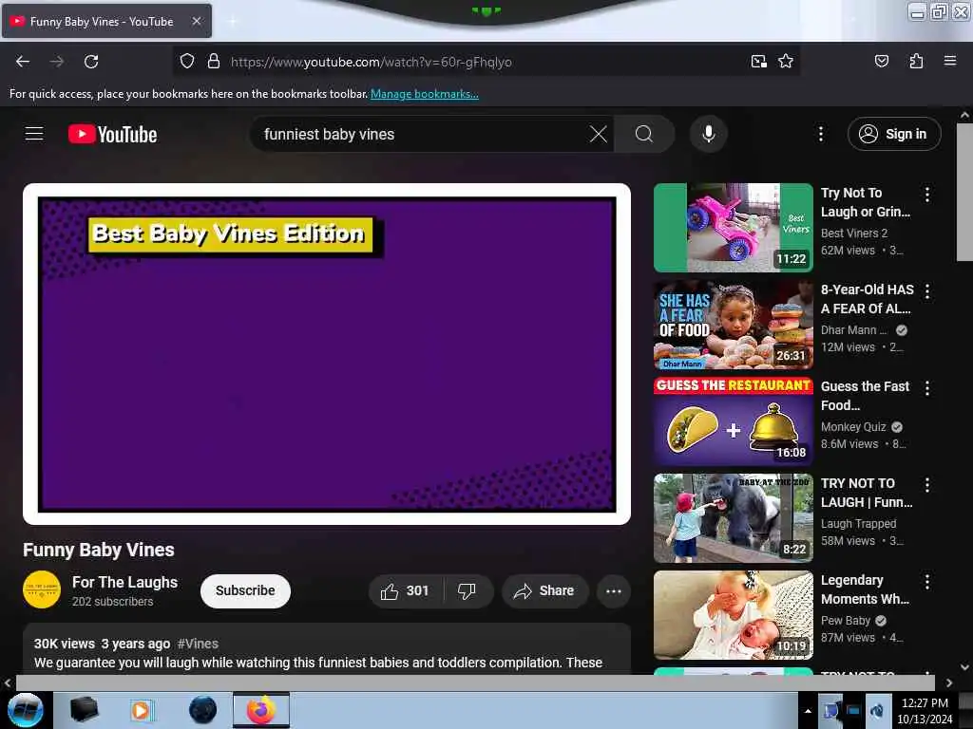Open the Firefox taskbar icon
This screenshot has height=729, width=973.
[261, 710]
